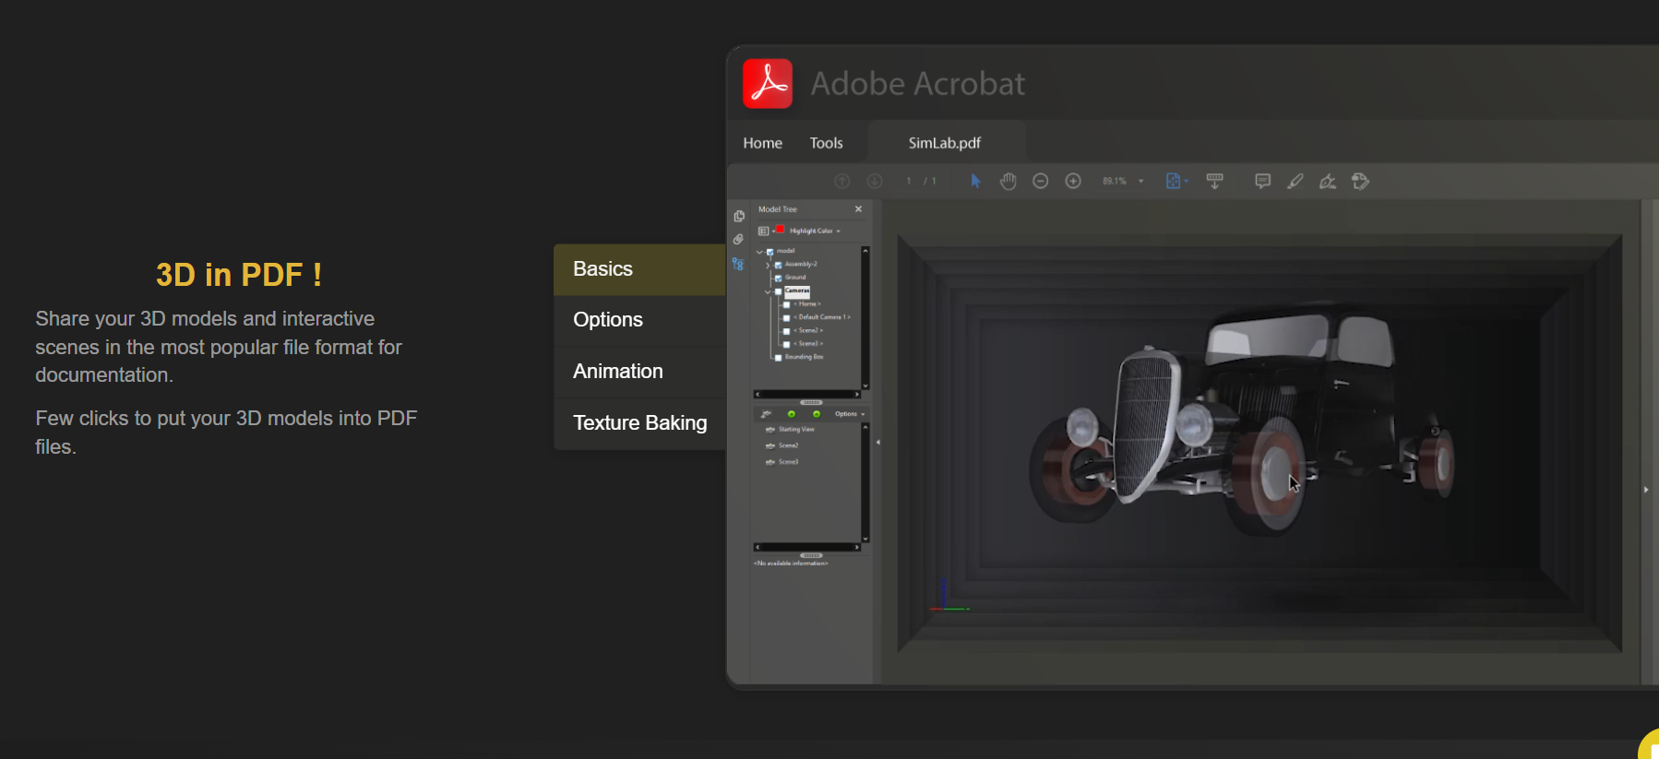This screenshot has height=759, width=1659.
Task: Activate the hand pan tool
Action: click(x=1008, y=182)
